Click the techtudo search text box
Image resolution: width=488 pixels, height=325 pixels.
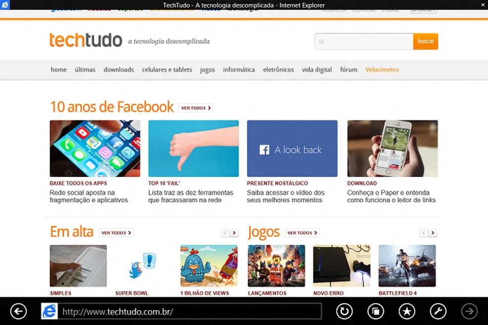click(364, 41)
